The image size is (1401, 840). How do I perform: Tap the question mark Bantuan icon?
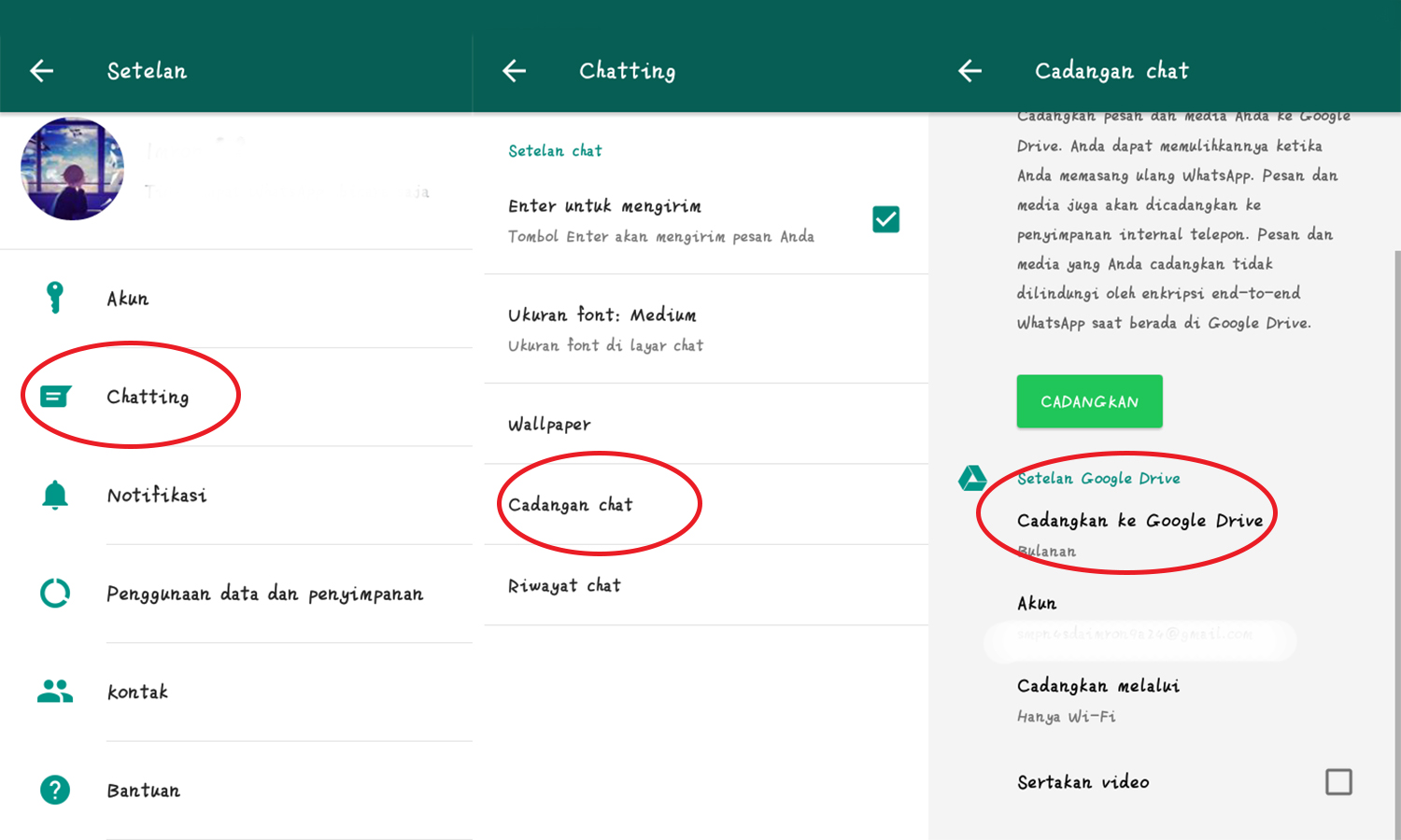pos(55,791)
